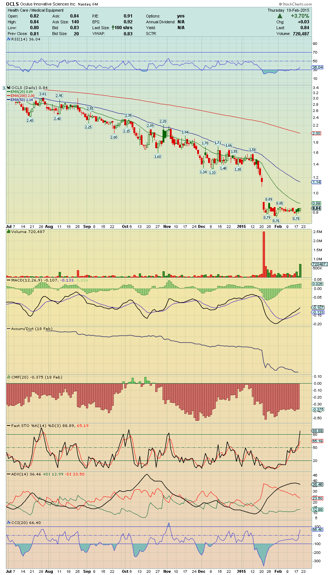
Task: Click the Thursday 19-Feb-2015 date text
Action: point(288,10)
